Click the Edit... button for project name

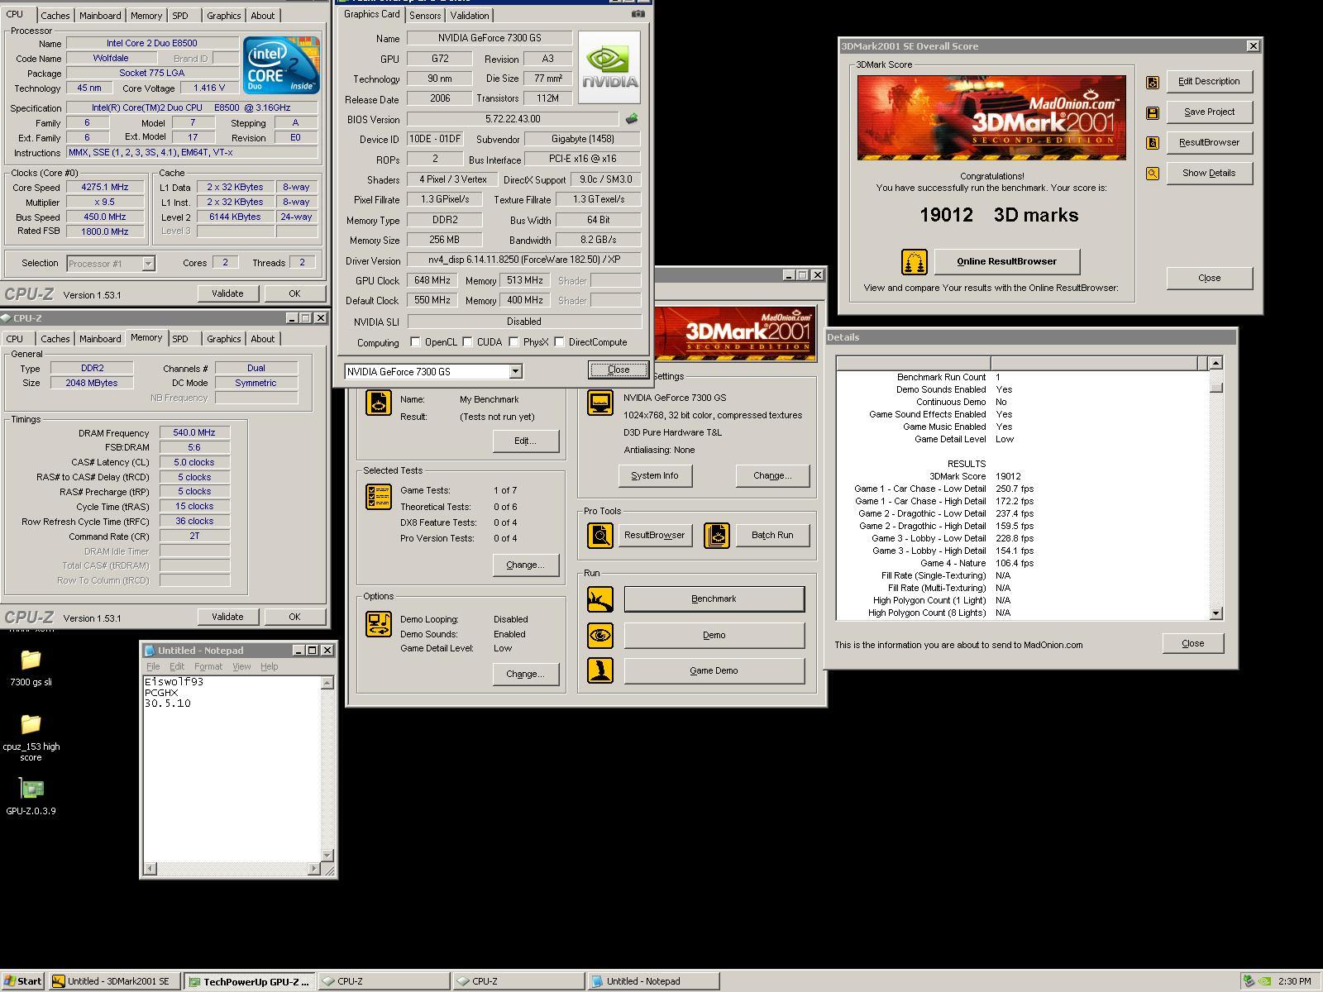(x=525, y=441)
